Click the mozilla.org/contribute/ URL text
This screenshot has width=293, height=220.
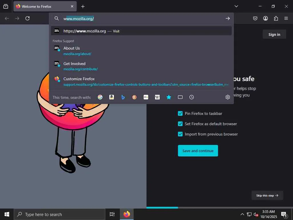click(80, 69)
